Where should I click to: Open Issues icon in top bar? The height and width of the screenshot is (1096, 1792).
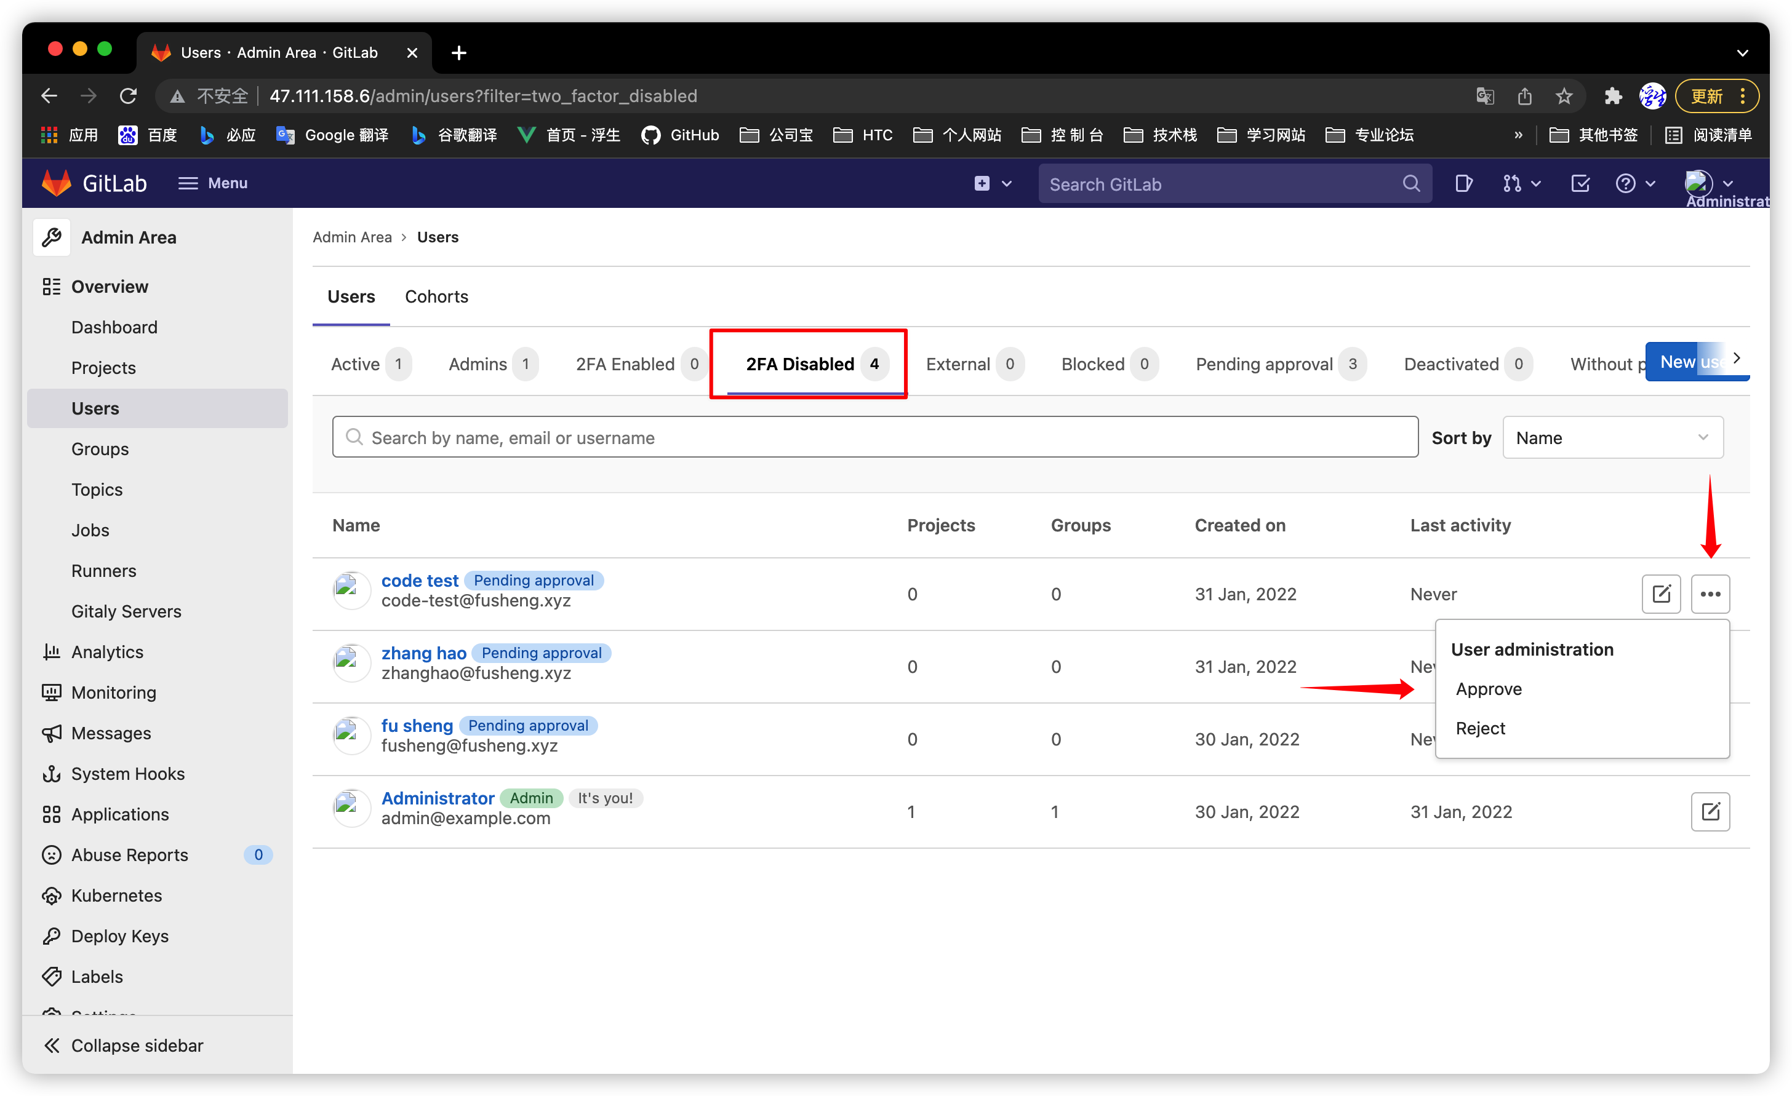(1463, 183)
